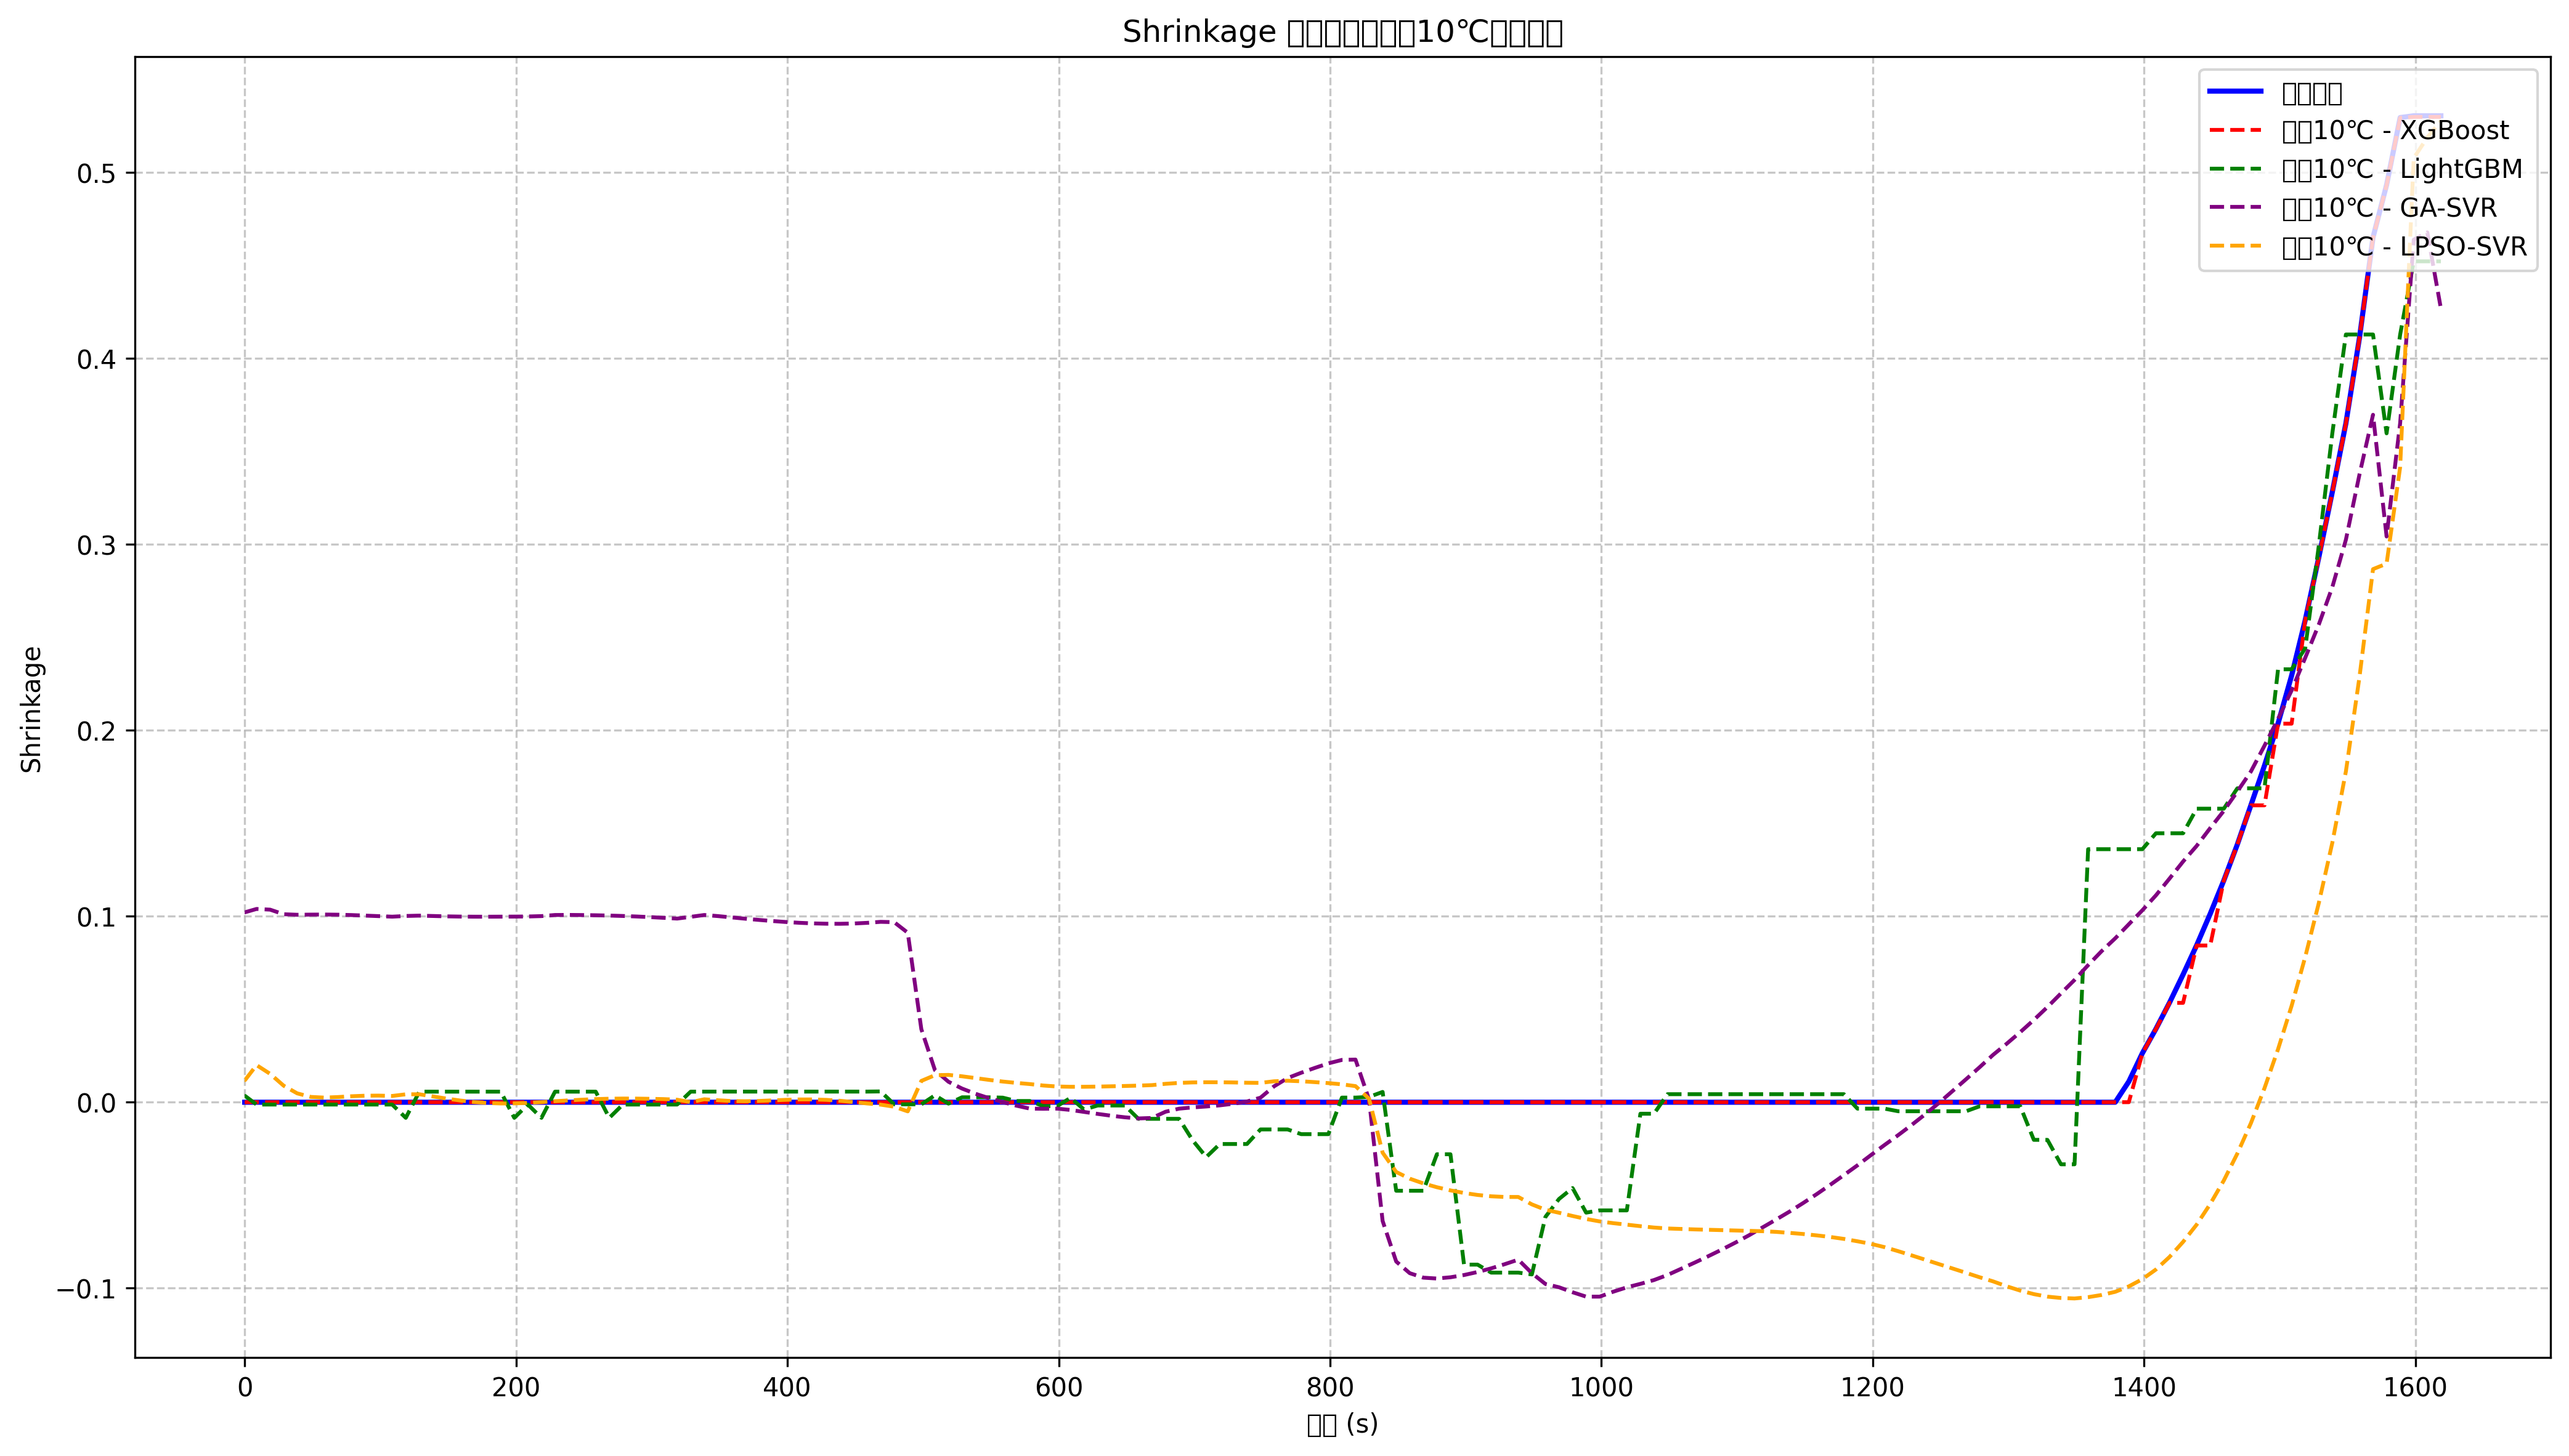Click the red dashed legend line sample
2569x1456 pixels.
point(2235,131)
